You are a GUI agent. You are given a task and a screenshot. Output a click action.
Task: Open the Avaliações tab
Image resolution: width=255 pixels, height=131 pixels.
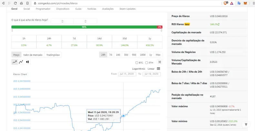point(108,9)
